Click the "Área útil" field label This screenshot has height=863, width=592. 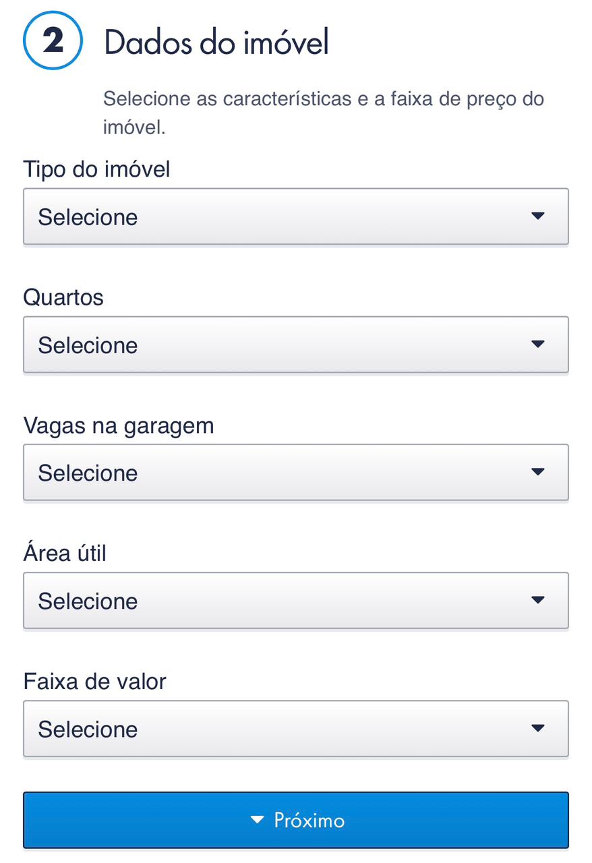(65, 553)
